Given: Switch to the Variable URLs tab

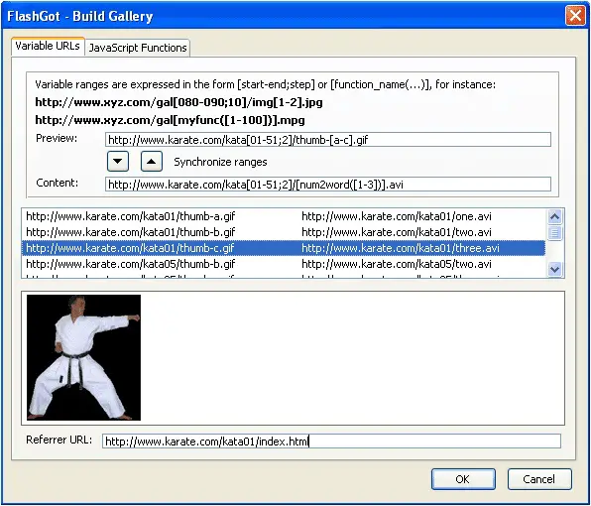Looking at the screenshot, I should [48, 47].
